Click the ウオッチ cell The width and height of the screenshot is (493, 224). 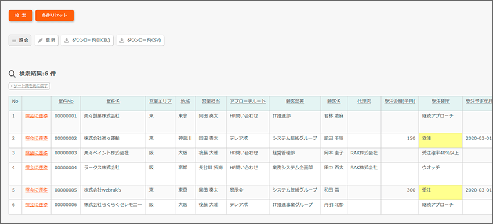pos(440,174)
